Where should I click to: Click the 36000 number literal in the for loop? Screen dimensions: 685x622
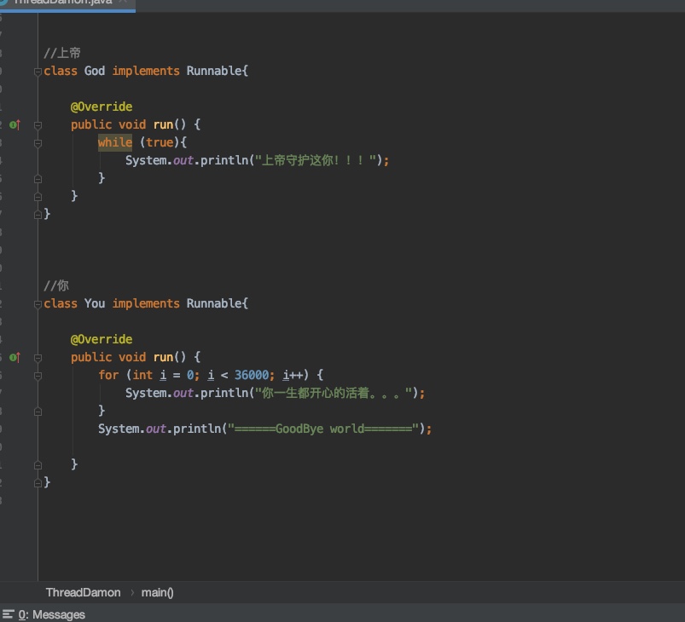point(252,375)
